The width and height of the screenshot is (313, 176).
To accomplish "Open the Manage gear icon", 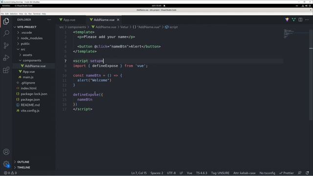I will click(x=6, y=164).
